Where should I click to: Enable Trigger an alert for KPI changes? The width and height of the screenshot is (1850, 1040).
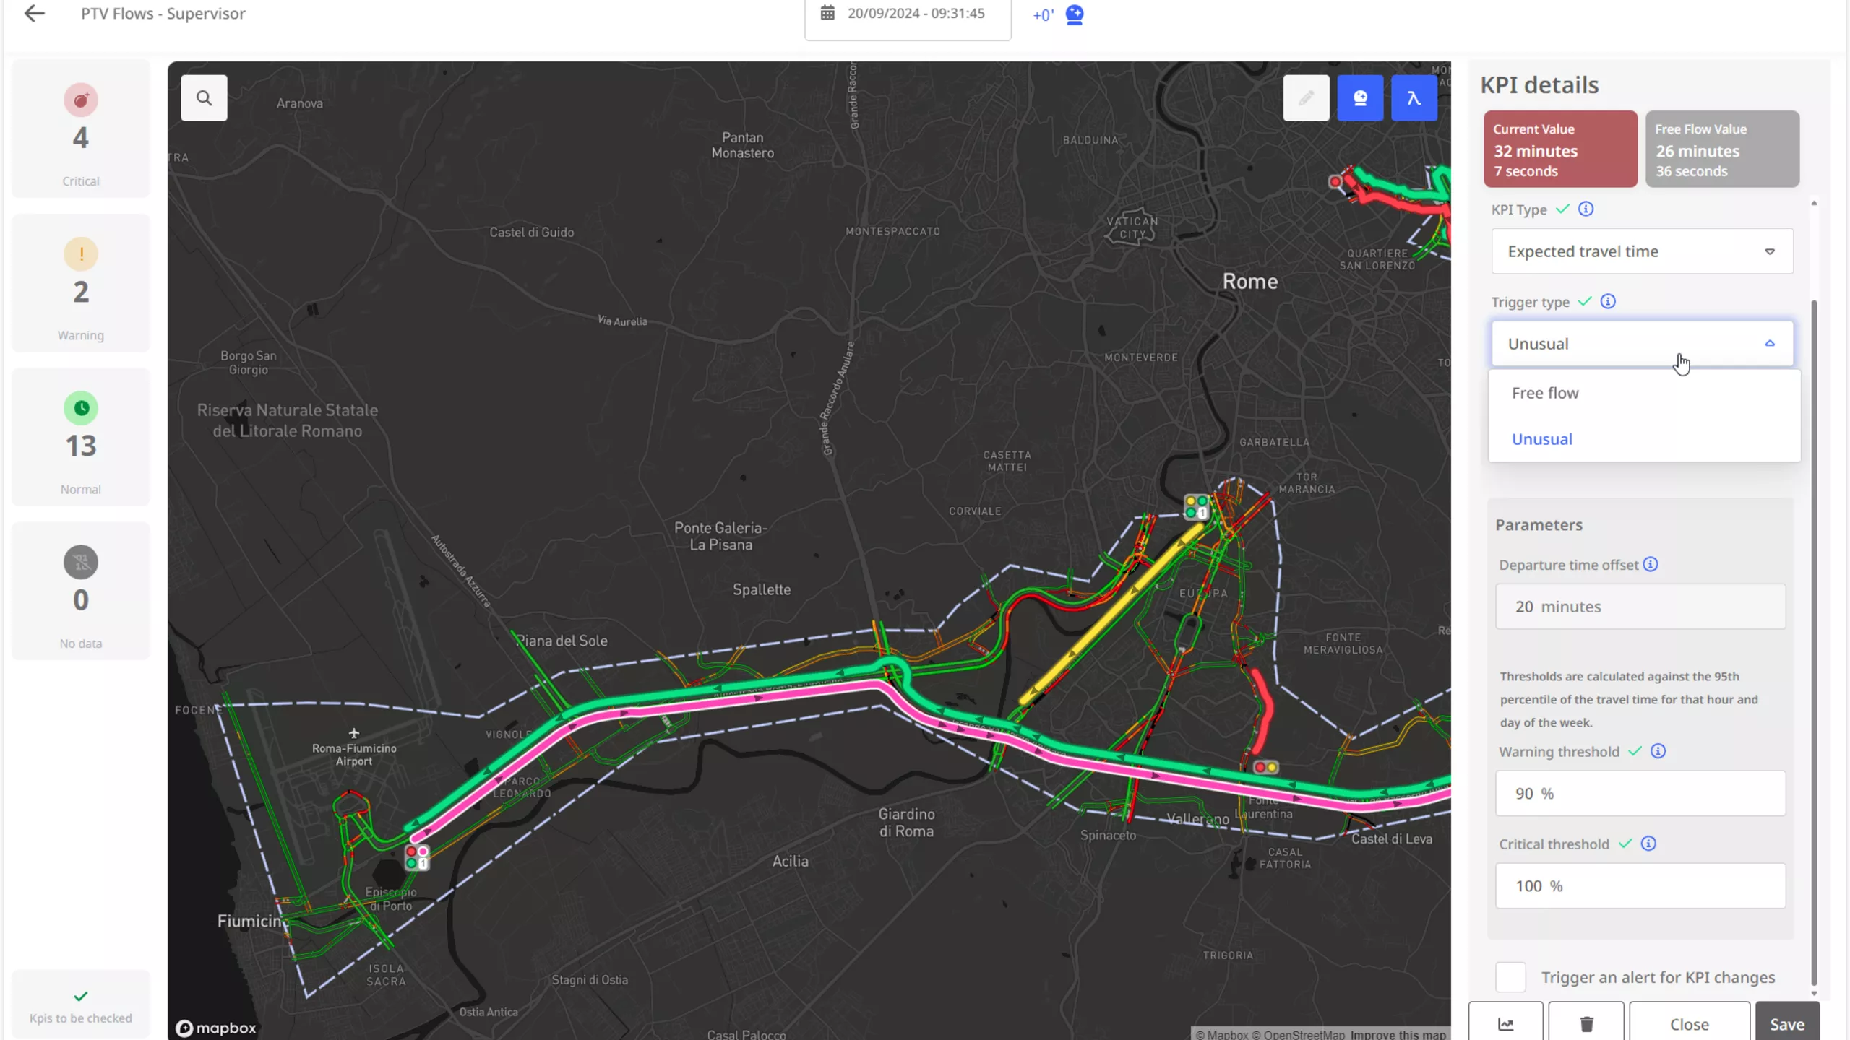coord(1510,977)
